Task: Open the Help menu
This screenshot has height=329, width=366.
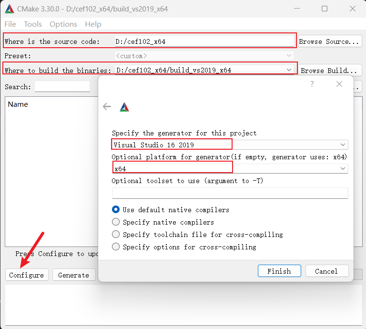Action: point(93,24)
